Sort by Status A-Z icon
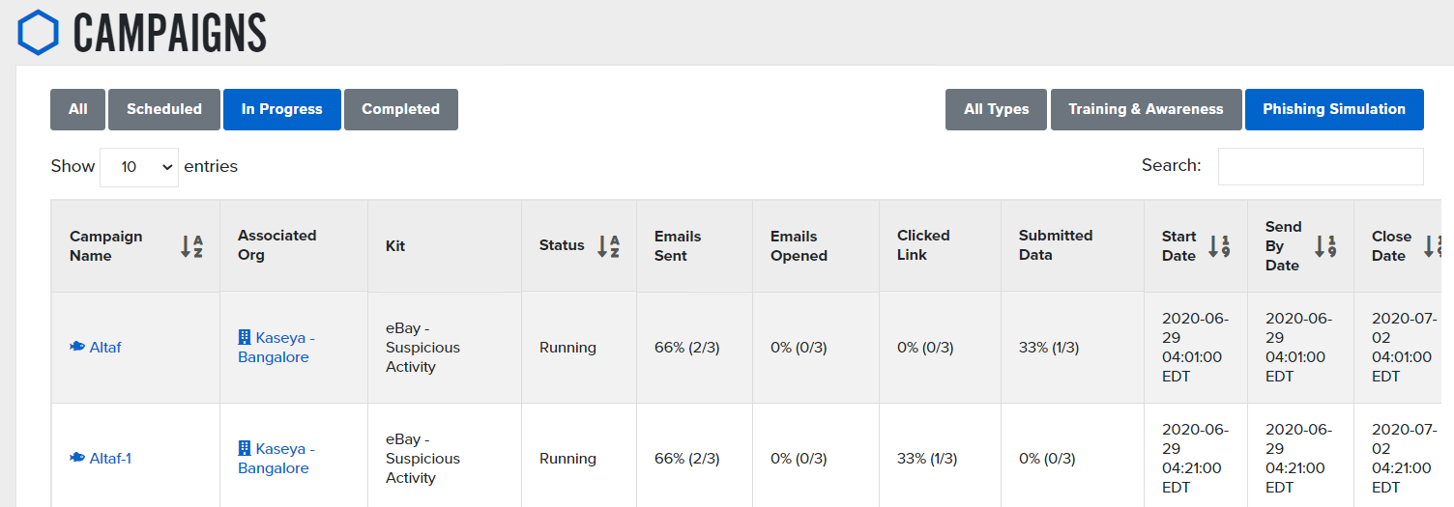 (608, 246)
